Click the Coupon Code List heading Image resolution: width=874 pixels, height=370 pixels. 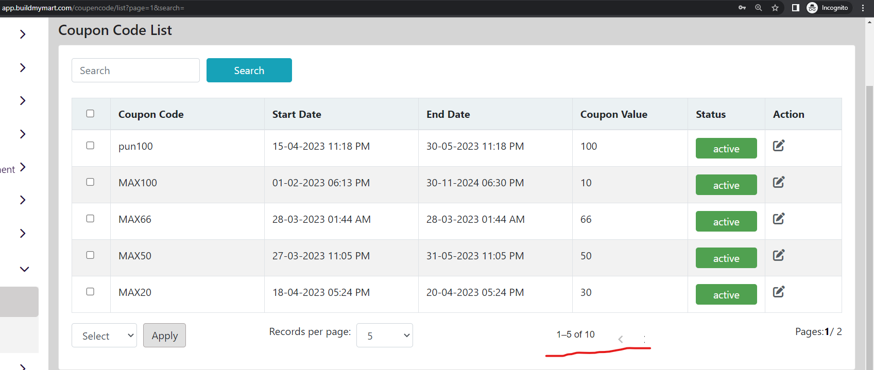coord(115,30)
